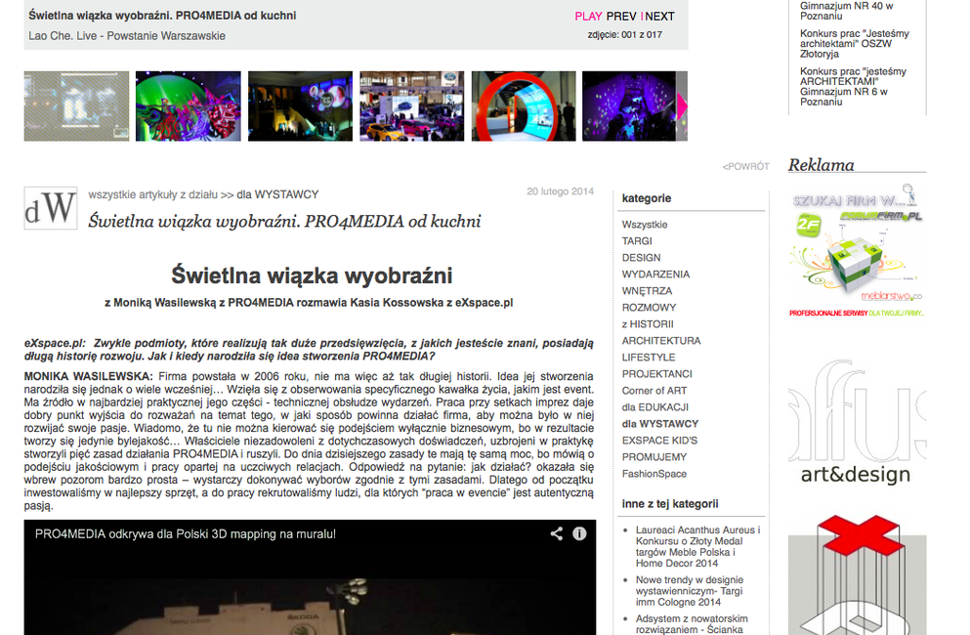Select the bold dla WYSTAWCY category

[x=660, y=424]
